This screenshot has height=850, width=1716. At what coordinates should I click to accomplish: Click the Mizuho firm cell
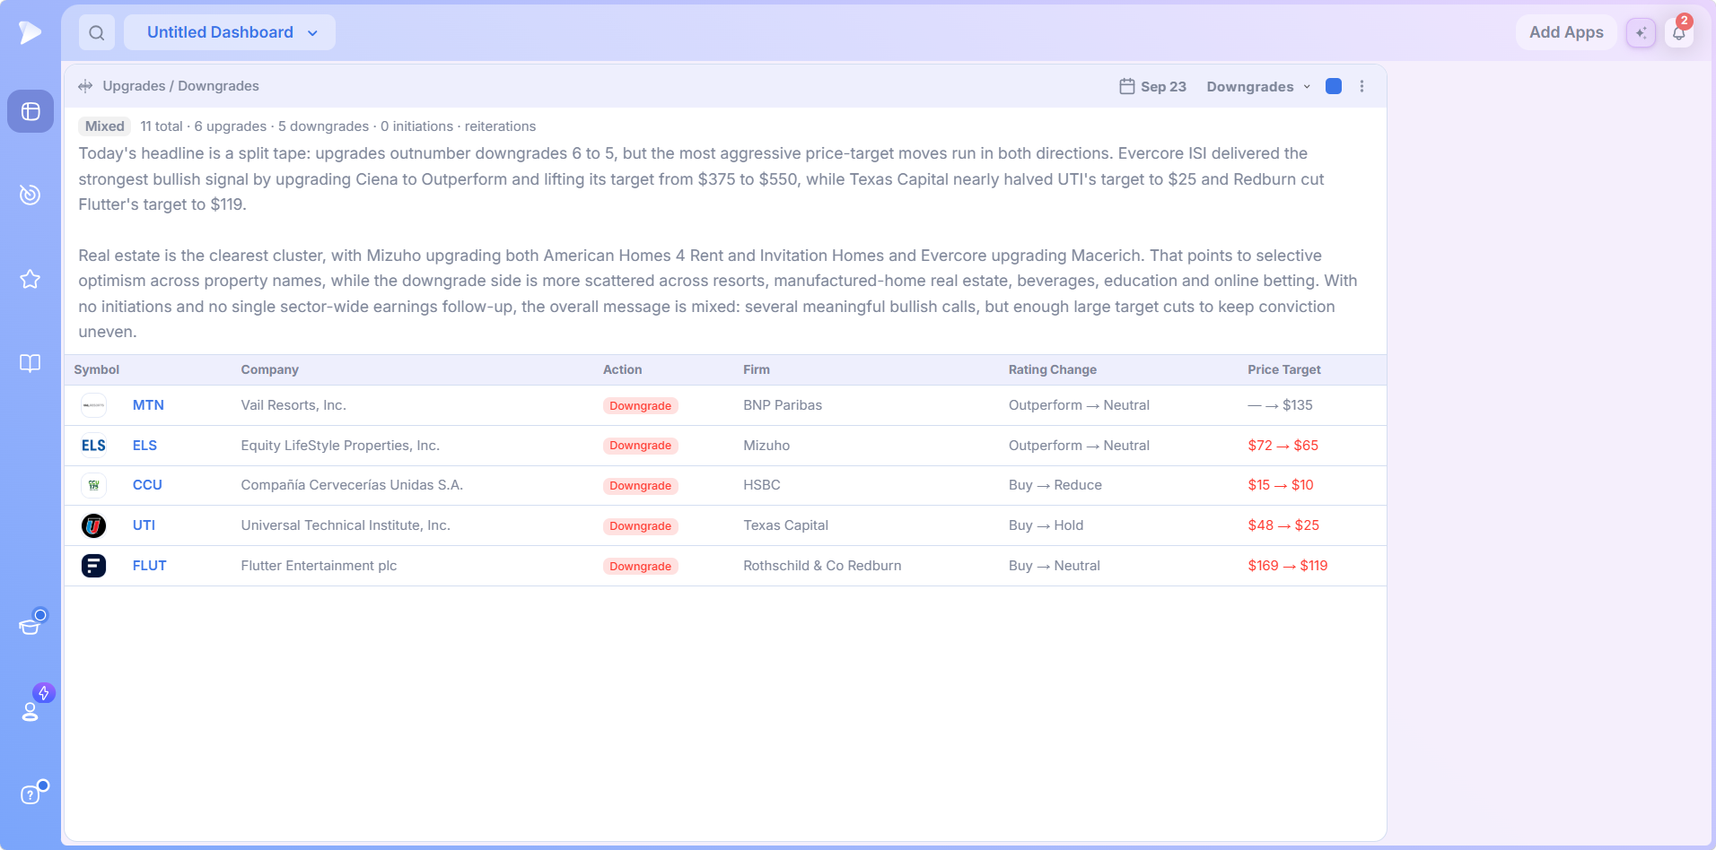(x=766, y=446)
